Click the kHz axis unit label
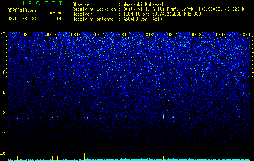Image resolution: width=254 pixels, height=161 pixels. (4, 33)
